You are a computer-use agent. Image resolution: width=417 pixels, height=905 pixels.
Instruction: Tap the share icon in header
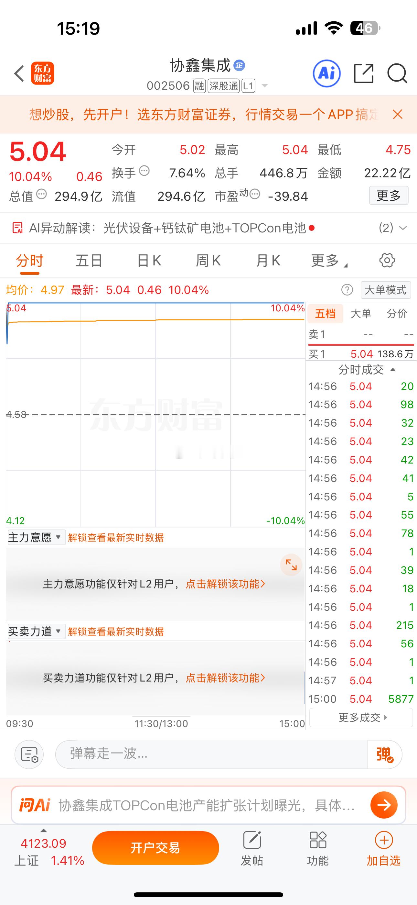click(363, 73)
